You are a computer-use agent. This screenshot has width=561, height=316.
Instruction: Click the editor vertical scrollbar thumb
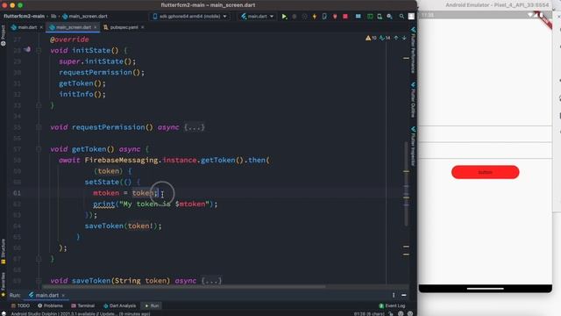406,183
